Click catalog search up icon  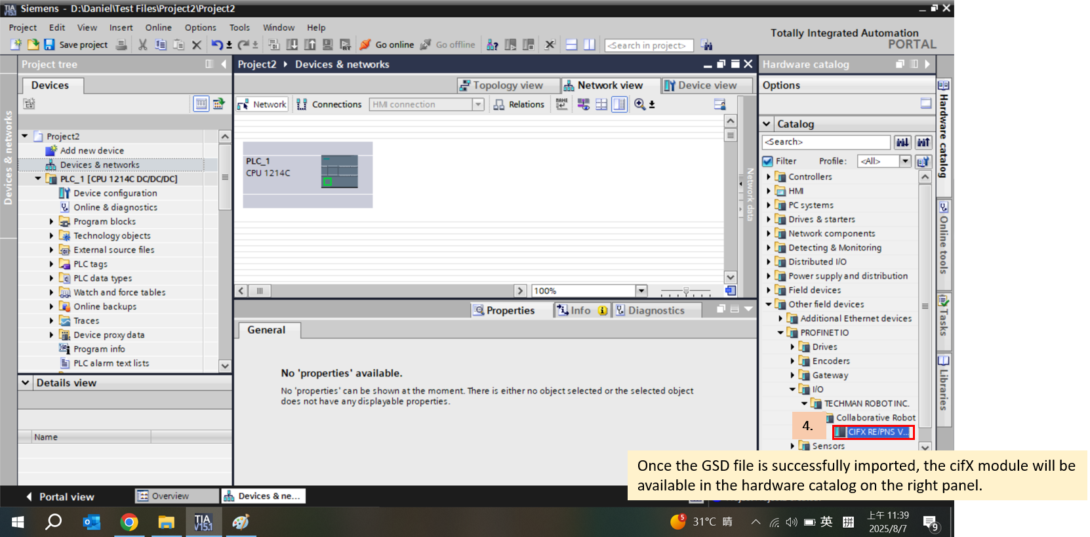tap(923, 142)
